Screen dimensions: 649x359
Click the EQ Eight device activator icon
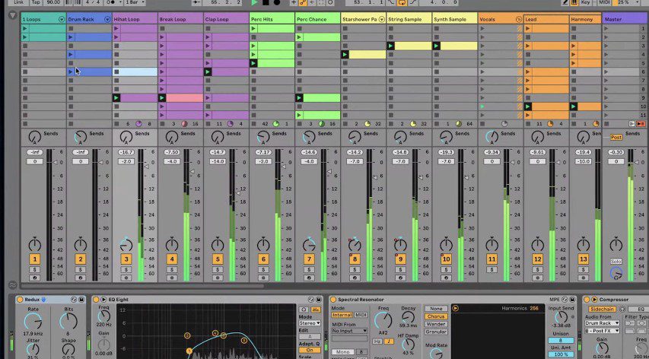click(x=97, y=300)
